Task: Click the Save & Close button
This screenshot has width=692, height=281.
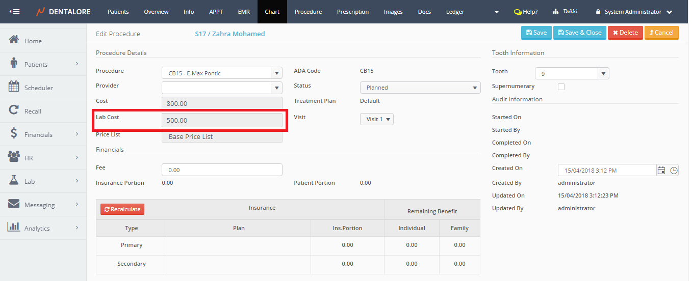Action: [580, 33]
